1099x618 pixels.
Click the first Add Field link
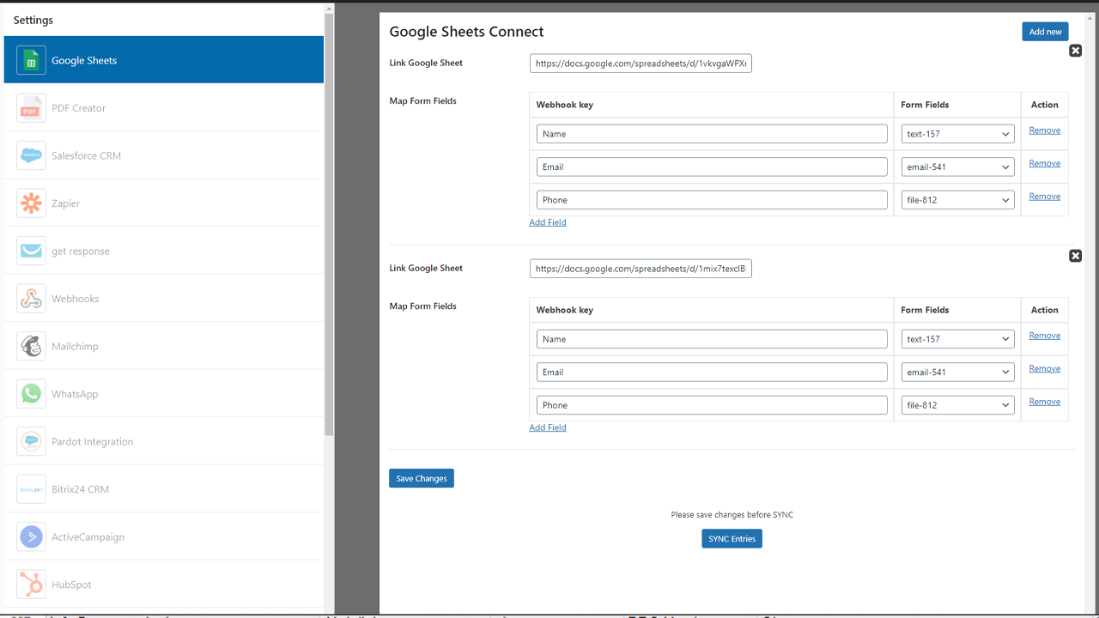(548, 222)
